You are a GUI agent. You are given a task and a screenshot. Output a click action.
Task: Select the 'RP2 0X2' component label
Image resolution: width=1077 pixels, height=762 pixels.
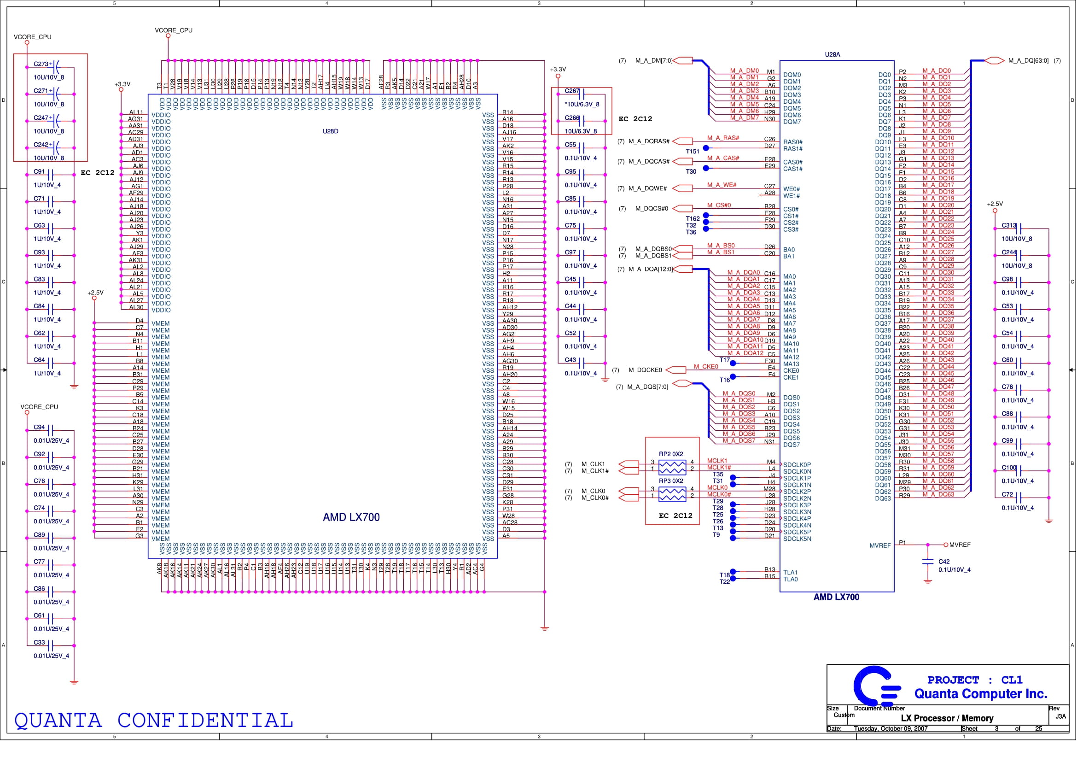[671, 454]
